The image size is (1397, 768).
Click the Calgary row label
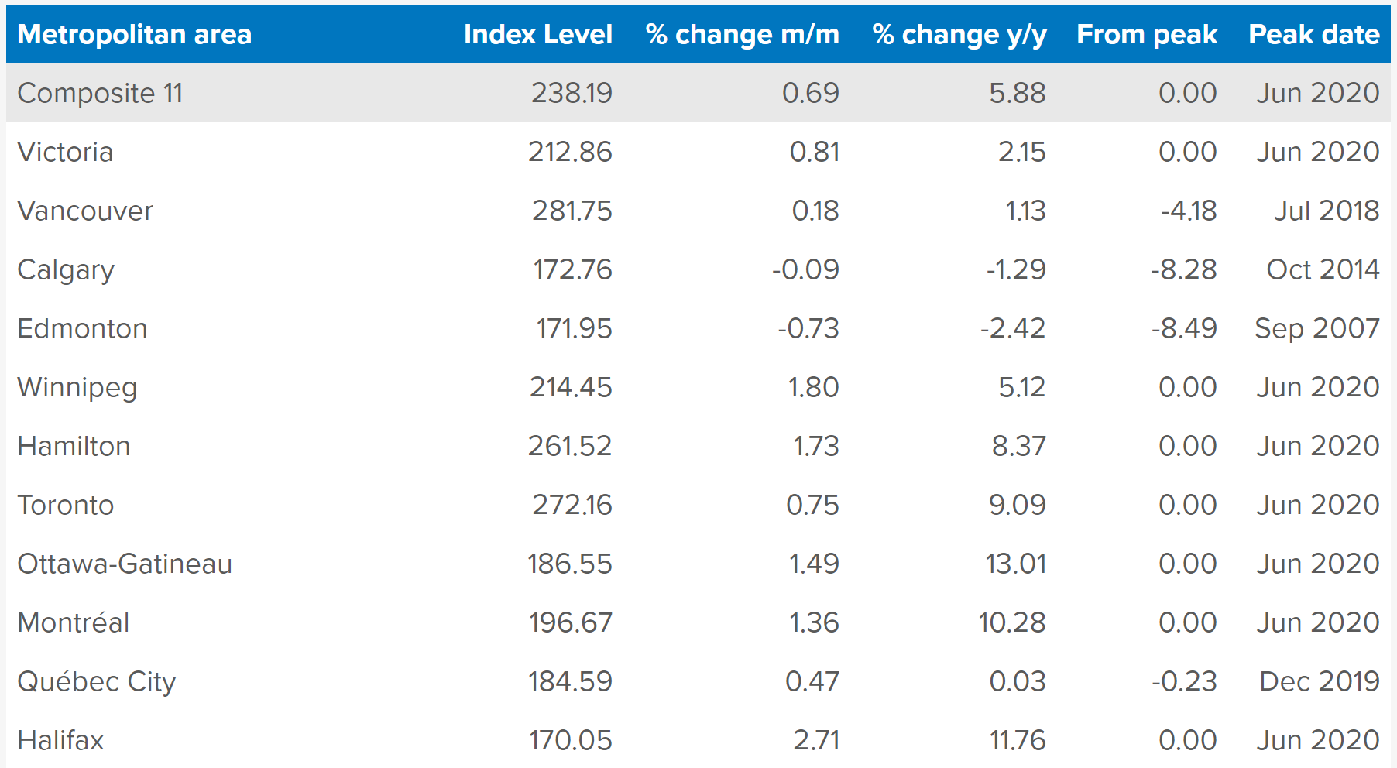pyautogui.click(x=66, y=269)
